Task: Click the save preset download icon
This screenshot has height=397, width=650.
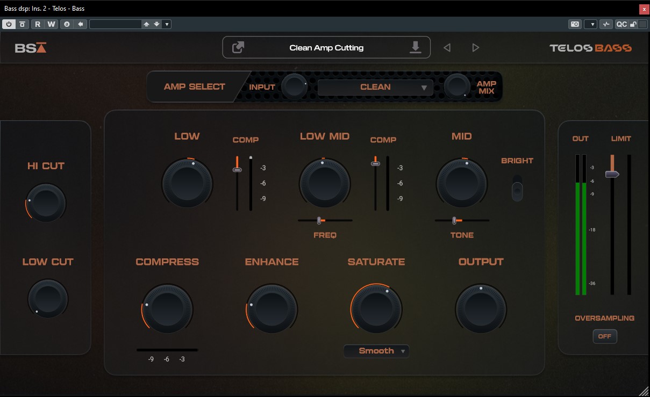Action: point(415,47)
